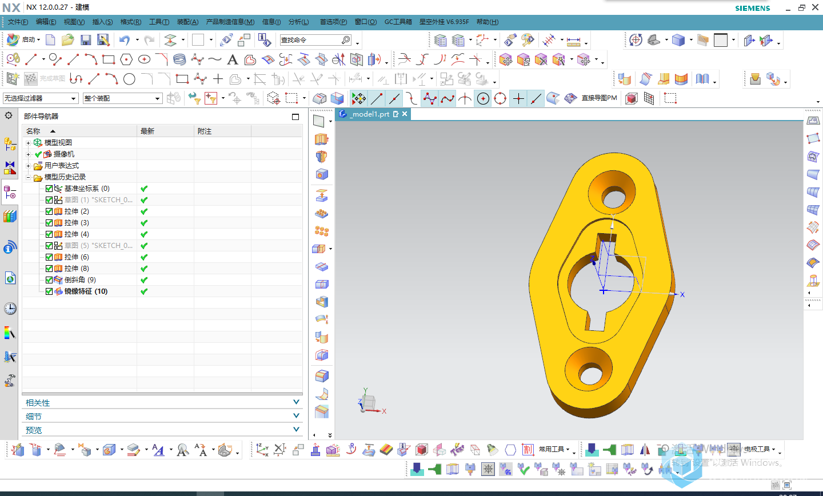This screenshot has width=823, height=496.
Task: Collapse the 模型历史记录 tree node
Action: [28, 177]
